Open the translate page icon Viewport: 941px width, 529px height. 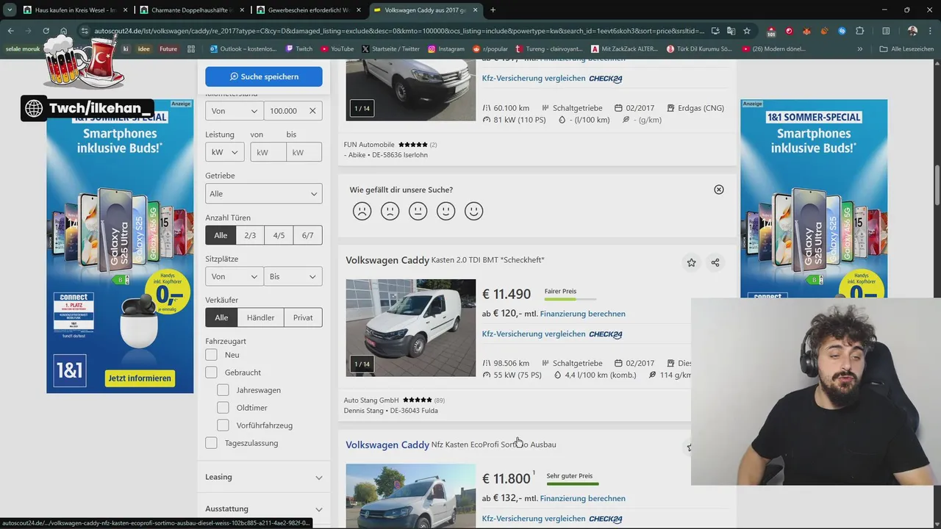click(731, 31)
